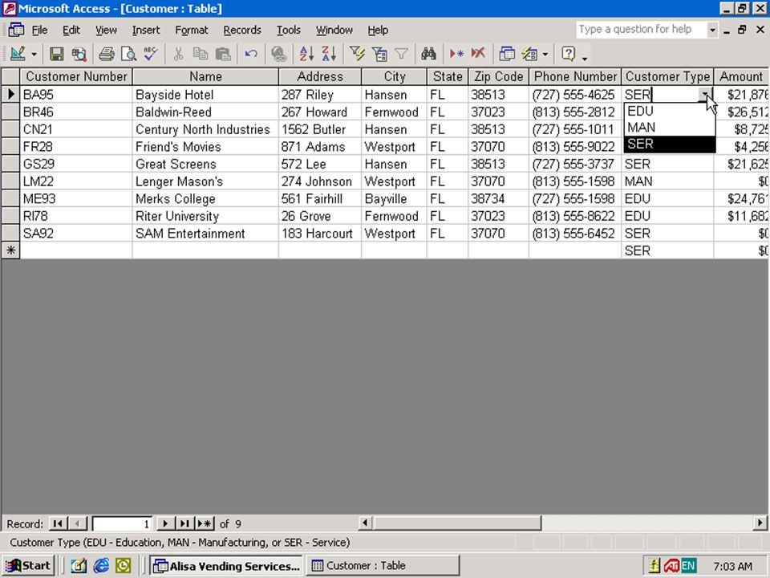Click the Copy icon in the toolbar
Viewport: 770px width, 578px height.
201,54
